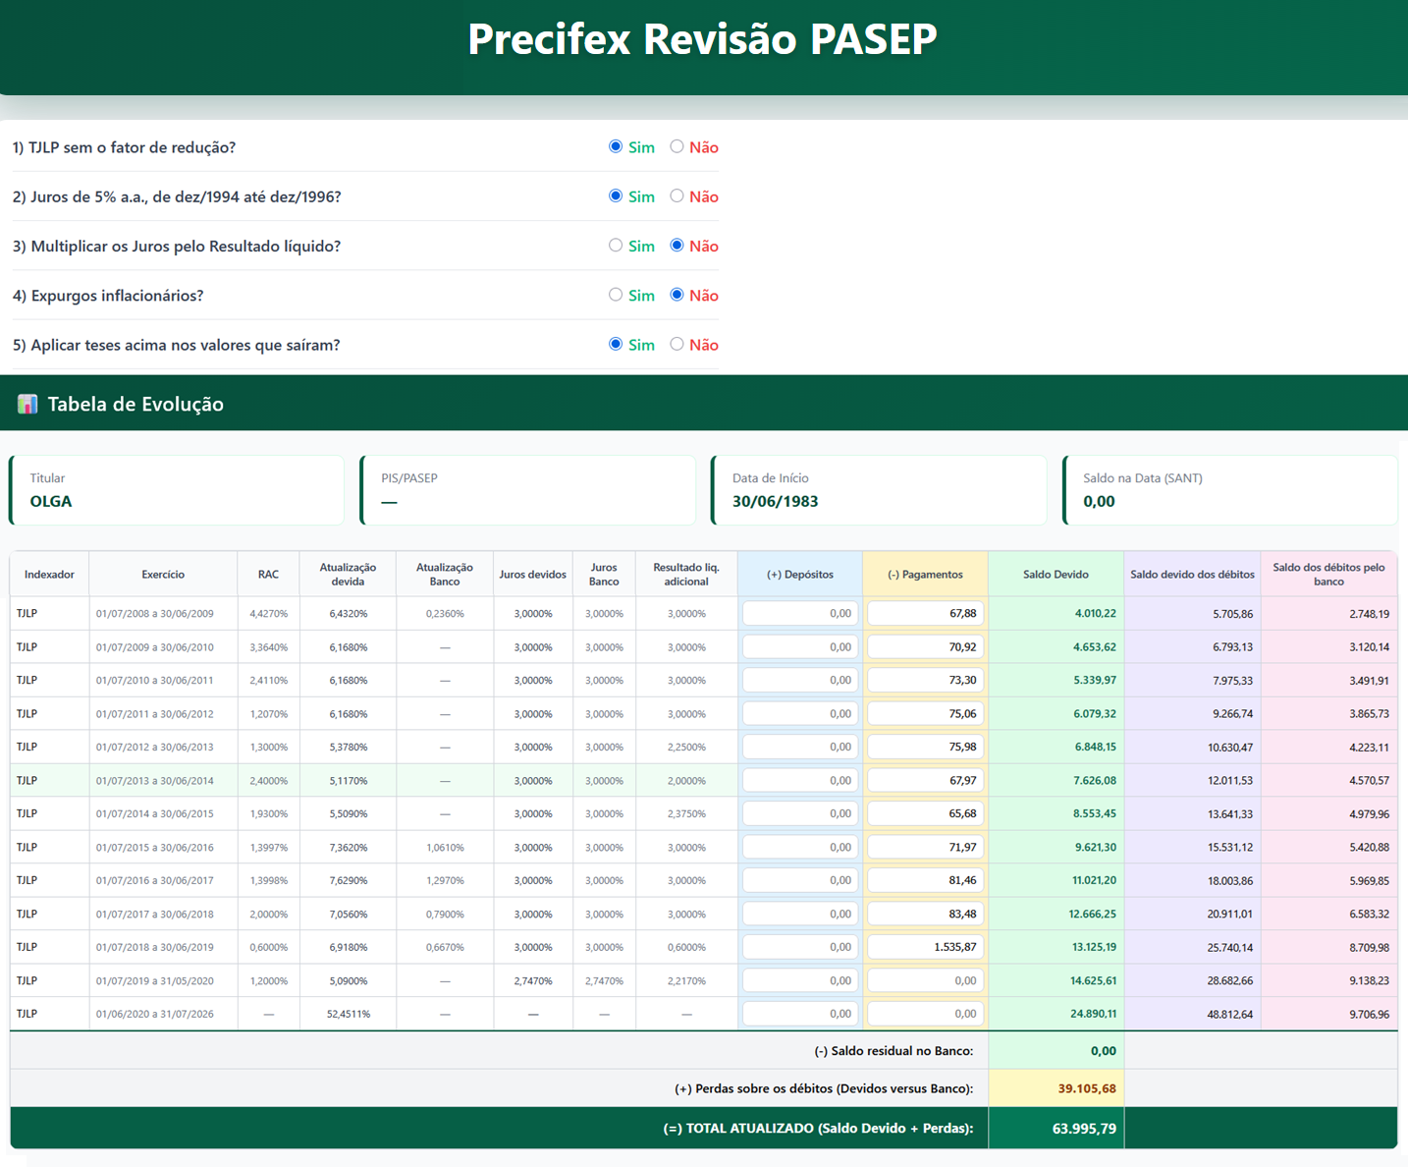Choose Sim for Juros de 5% a.a.

pyautogui.click(x=616, y=195)
